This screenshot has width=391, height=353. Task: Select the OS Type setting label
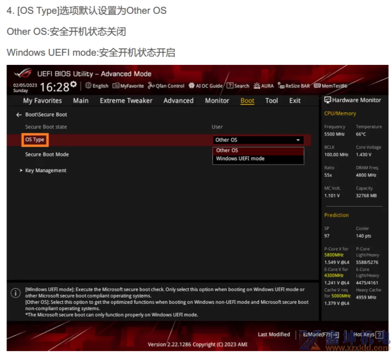point(35,140)
